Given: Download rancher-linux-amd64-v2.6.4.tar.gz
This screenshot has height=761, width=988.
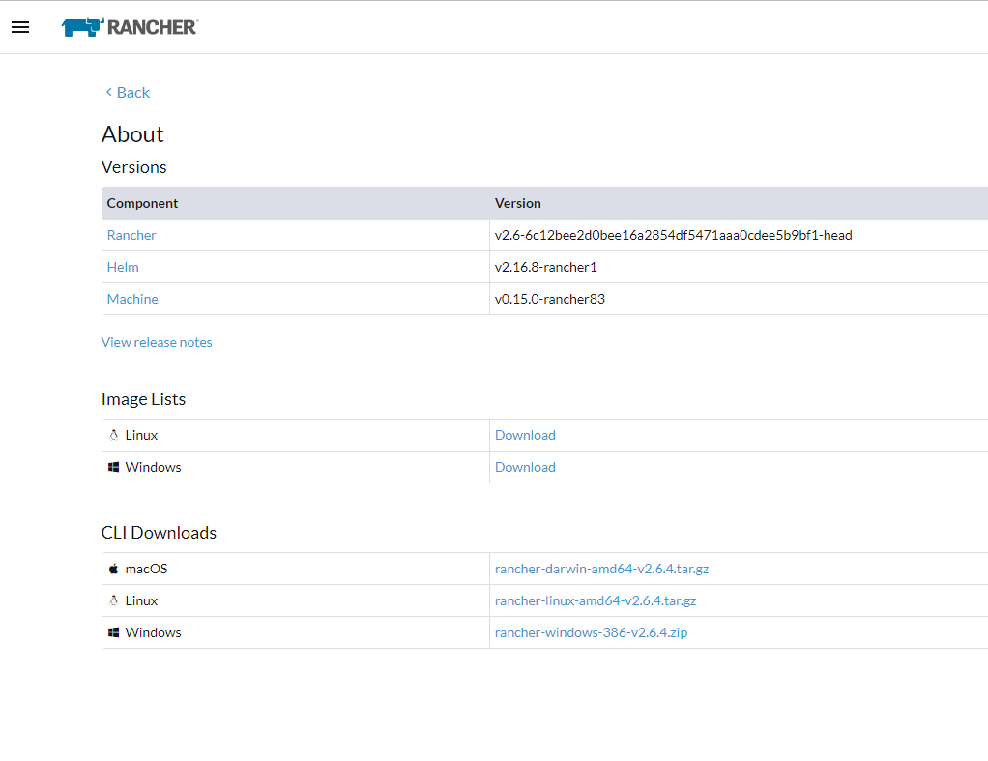Looking at the screenshot, I should tap(595, 600).
